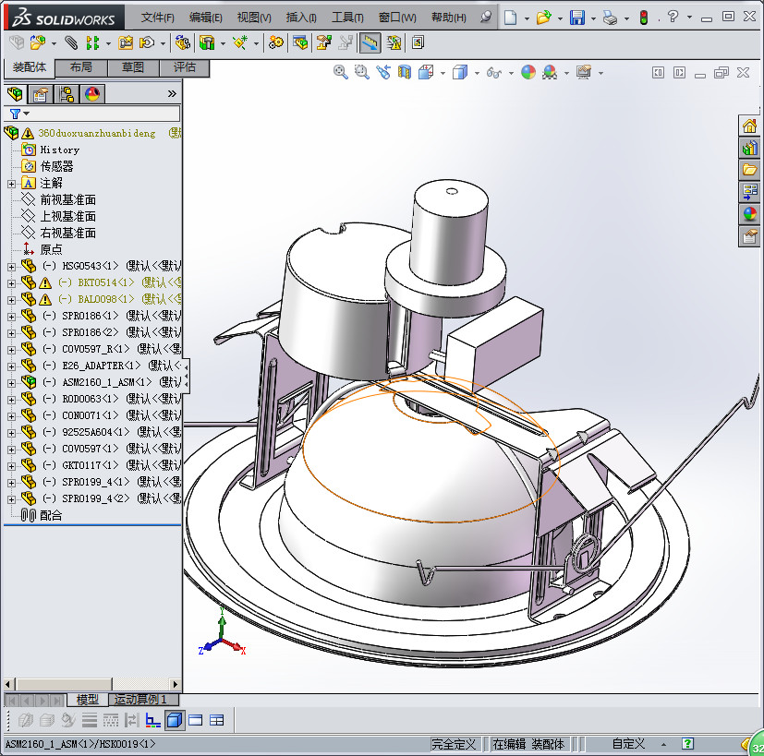The image size is (764, 756).
Task: Click the Bill of Materials icon
Action: pyautogui.click(x=300, y=42)
